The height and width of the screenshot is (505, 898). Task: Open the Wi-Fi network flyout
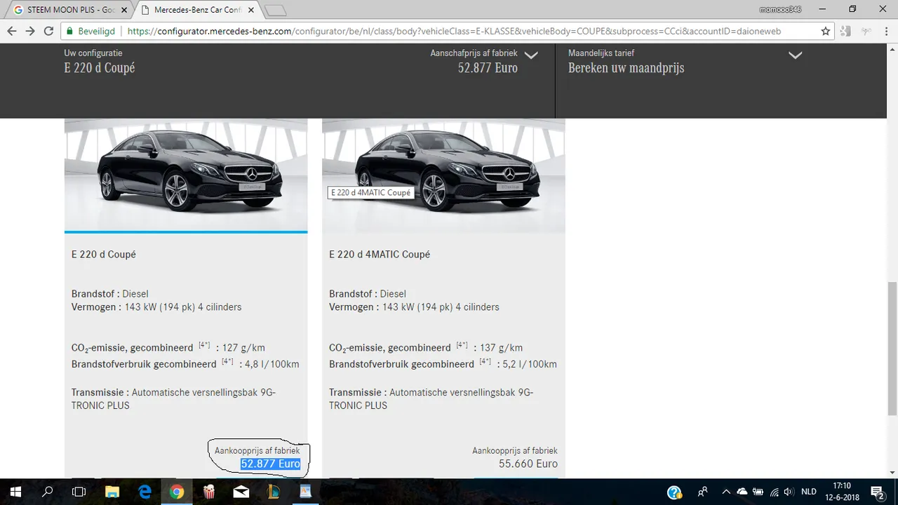[x=773, y=492]
